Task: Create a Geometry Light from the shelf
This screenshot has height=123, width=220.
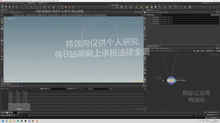Action: click(131, 7)
